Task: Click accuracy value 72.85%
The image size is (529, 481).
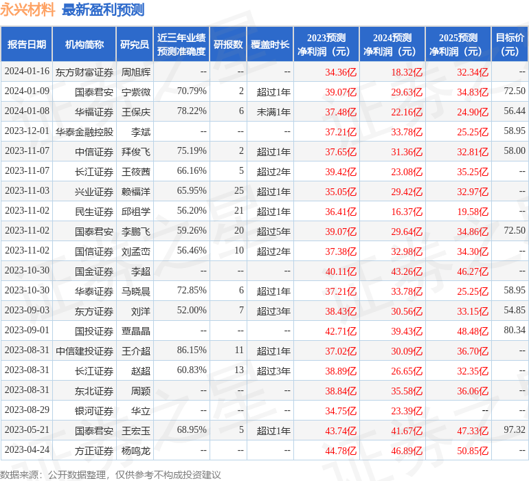Action: pyautogui.click(x=192, y=290)
